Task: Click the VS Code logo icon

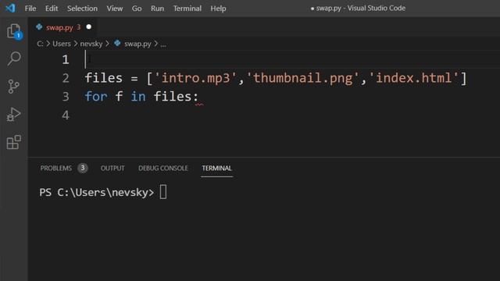Action: click(10, 8)
